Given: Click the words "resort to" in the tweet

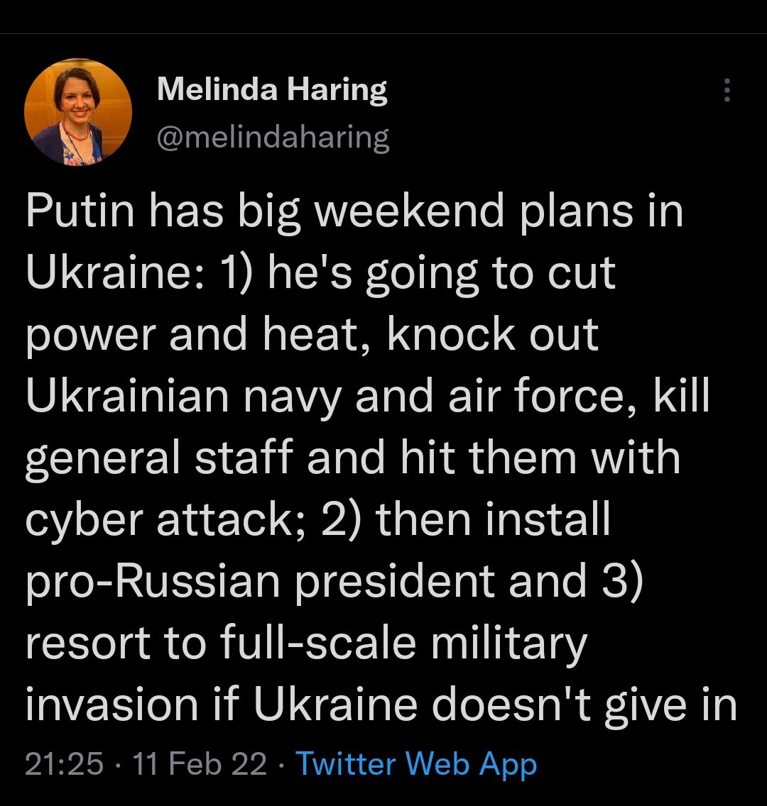Looking at the screenshot, I should click(116, 643).
